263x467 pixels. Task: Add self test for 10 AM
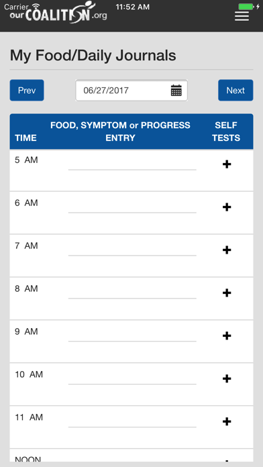coord(227,379)
